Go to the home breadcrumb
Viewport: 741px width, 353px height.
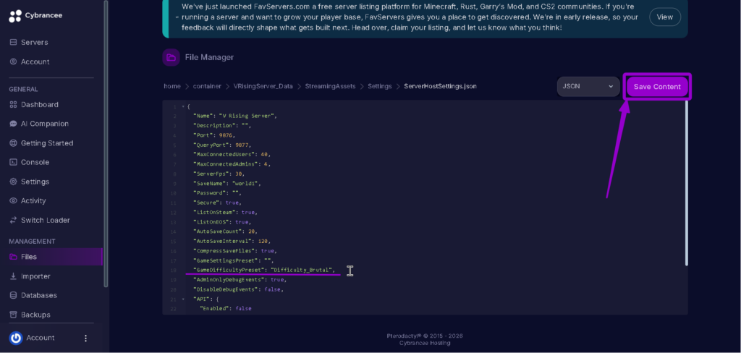[x=172, y=87]
